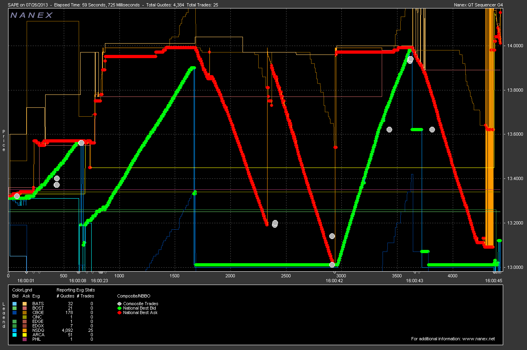
Task: Pick the CBOE ask brown swatch
Action: coord(25,312)
